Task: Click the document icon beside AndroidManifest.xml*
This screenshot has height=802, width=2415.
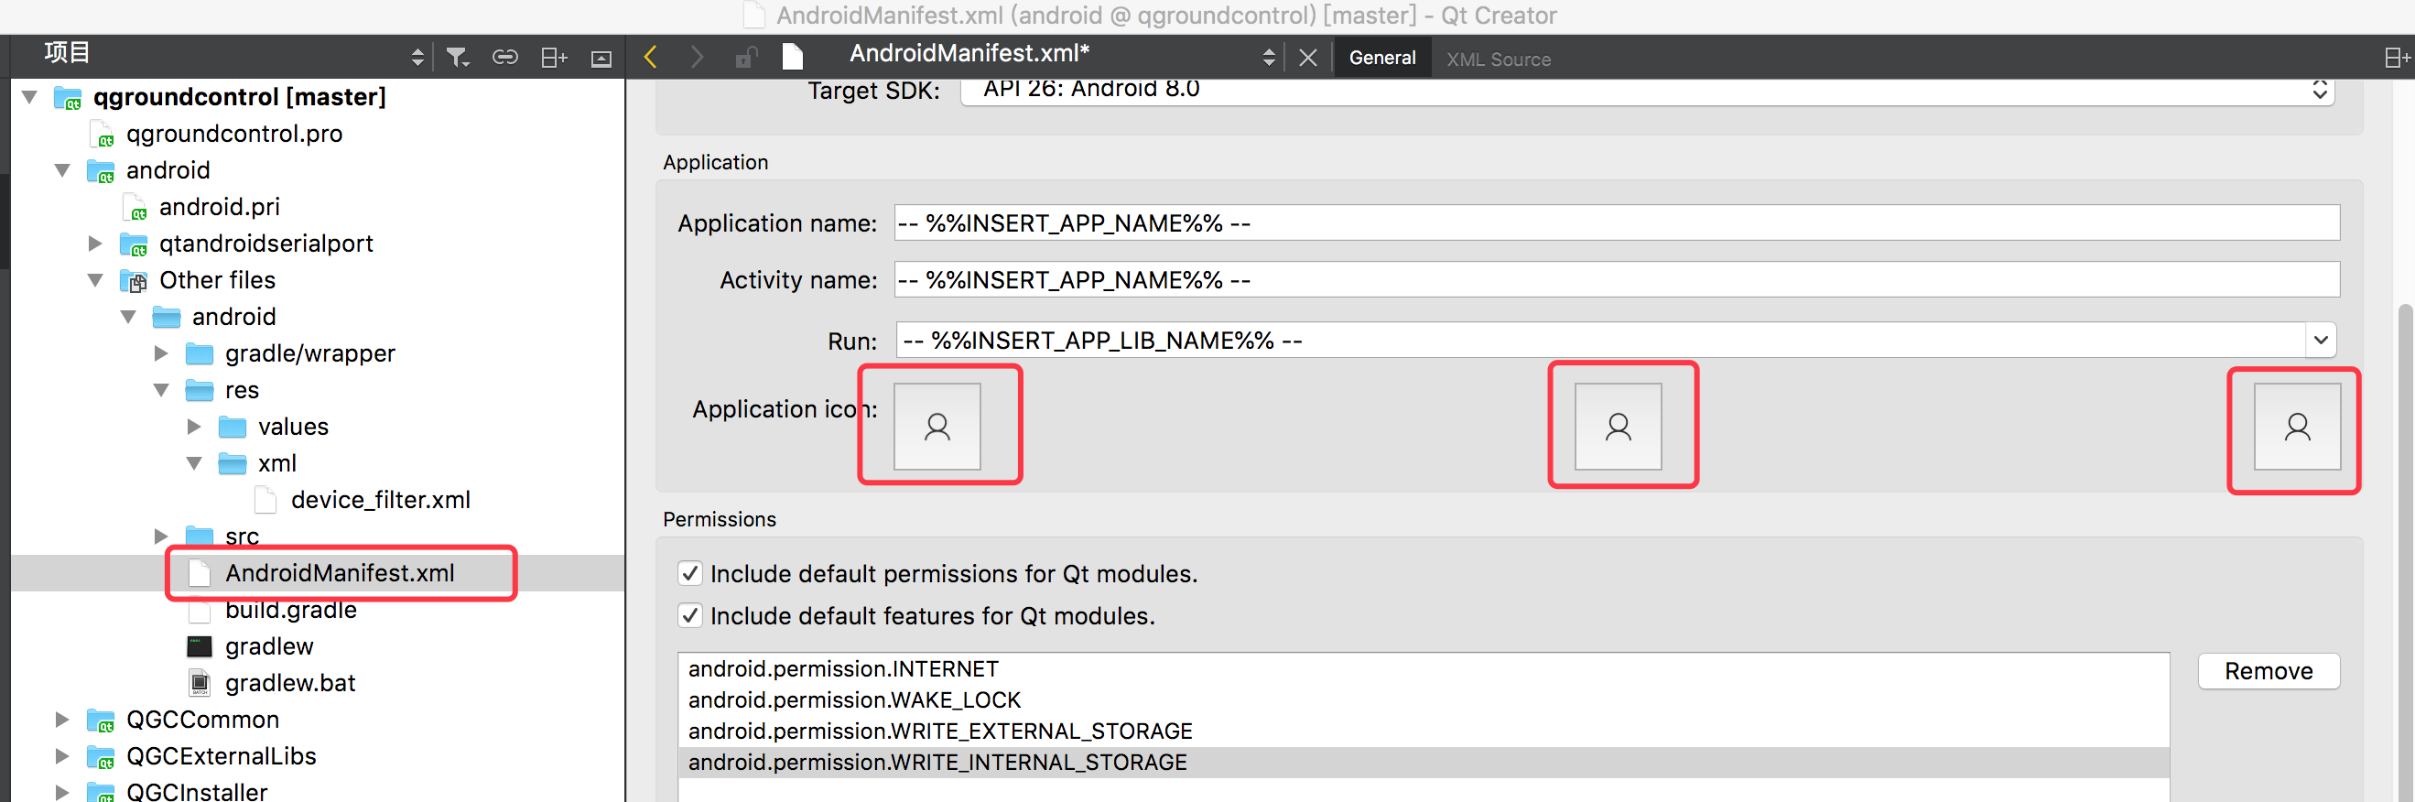Action: tap(792, 57)
